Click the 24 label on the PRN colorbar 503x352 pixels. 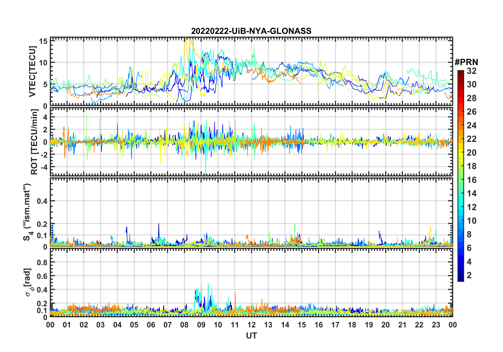tap(472, 125)
